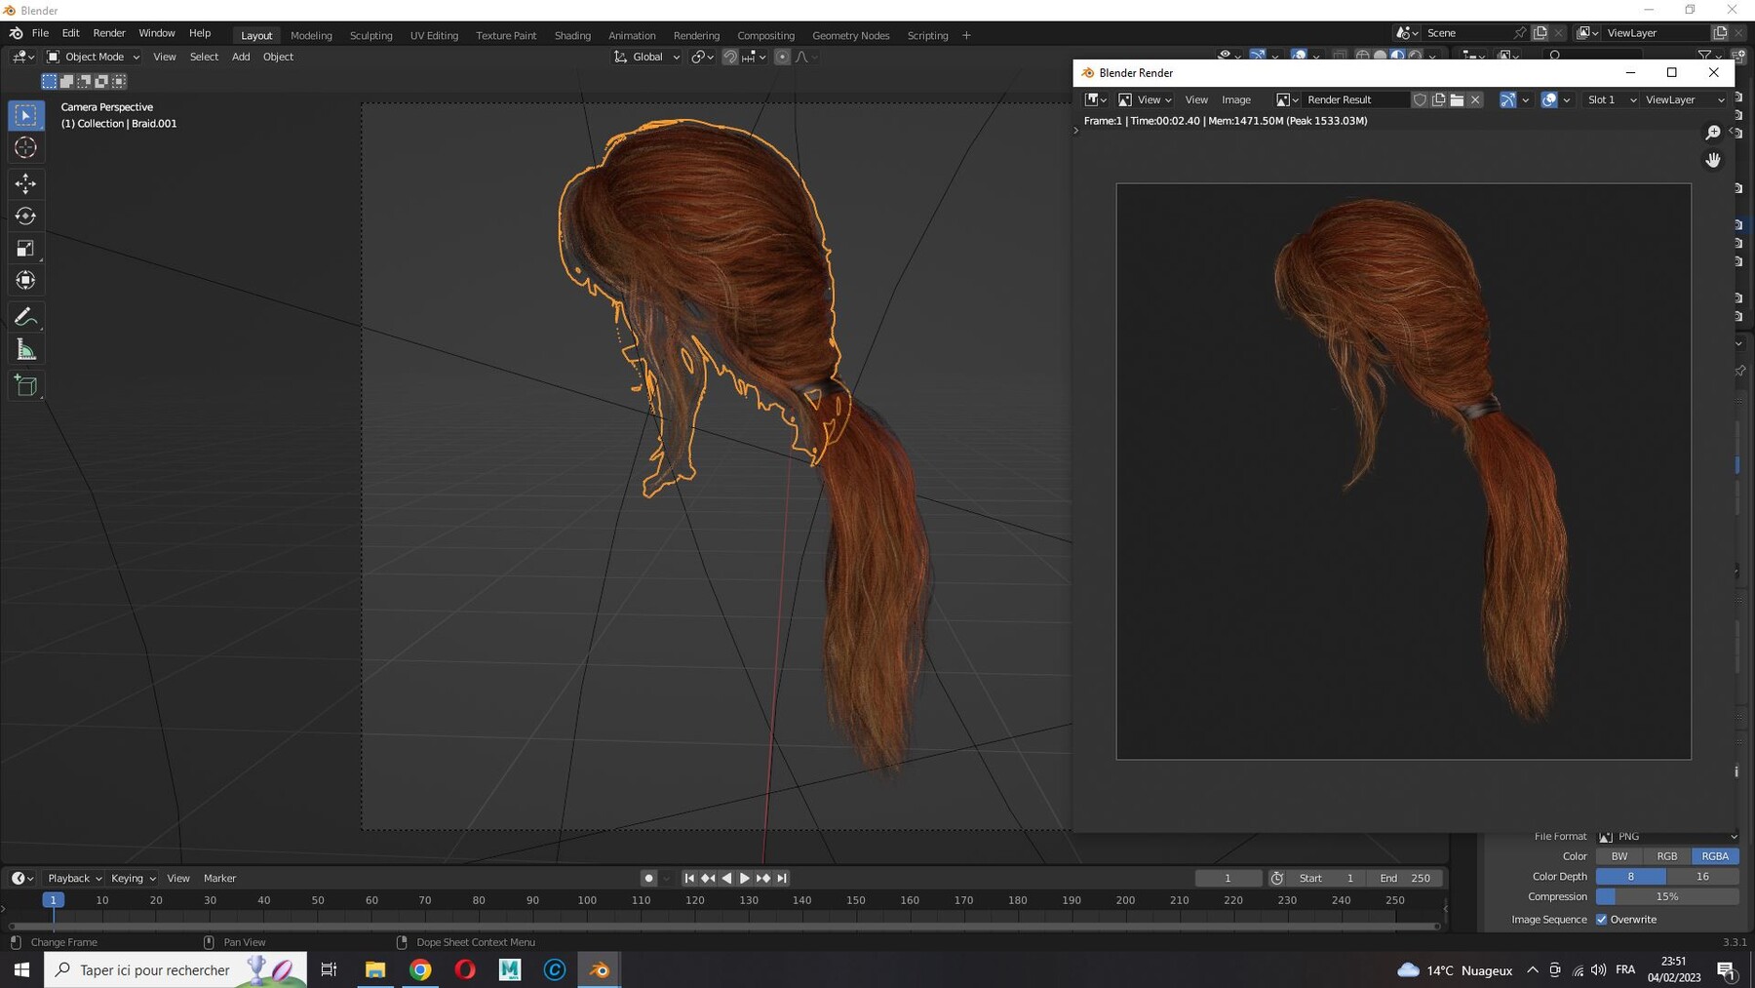Select the Select Box tool
This screenshot has height=988, width=1755.
pos(26,116)
